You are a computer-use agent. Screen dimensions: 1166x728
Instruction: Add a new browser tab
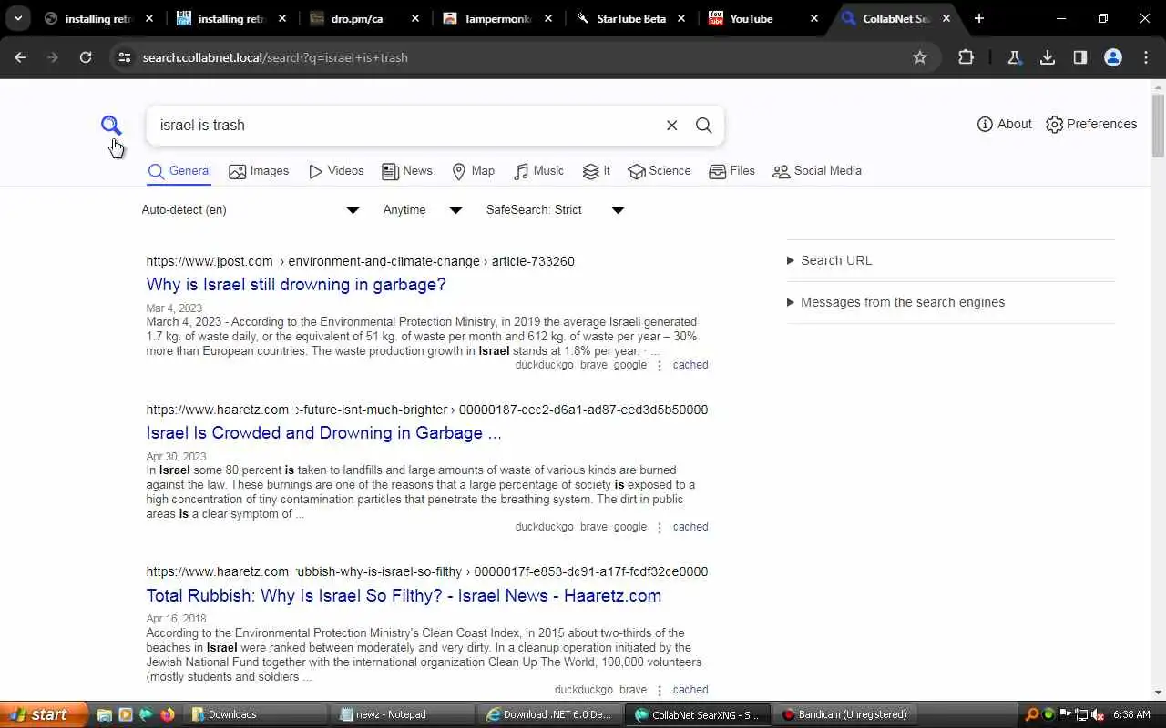coord(979,18)
